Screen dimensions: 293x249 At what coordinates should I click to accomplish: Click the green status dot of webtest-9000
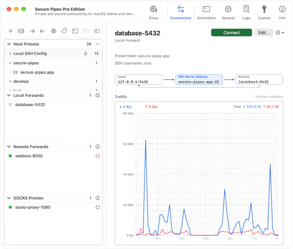tap(10, 156)
